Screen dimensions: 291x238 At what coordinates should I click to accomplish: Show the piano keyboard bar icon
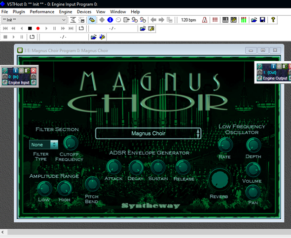coord(225,20)
